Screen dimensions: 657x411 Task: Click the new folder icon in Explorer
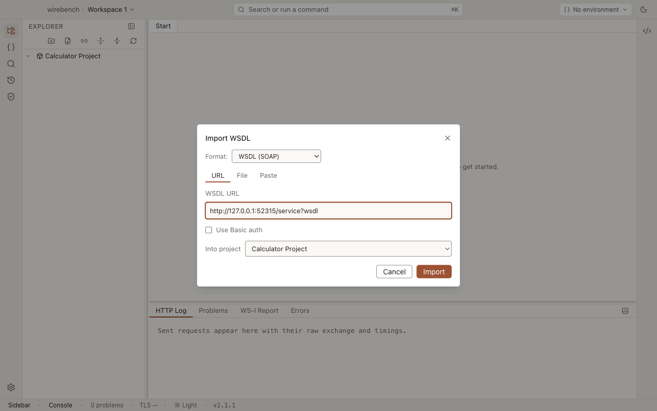(x=51, y=41)
